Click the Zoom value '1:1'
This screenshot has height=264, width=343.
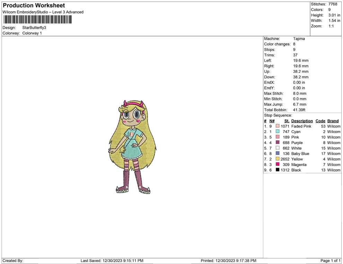click(331, 26)
